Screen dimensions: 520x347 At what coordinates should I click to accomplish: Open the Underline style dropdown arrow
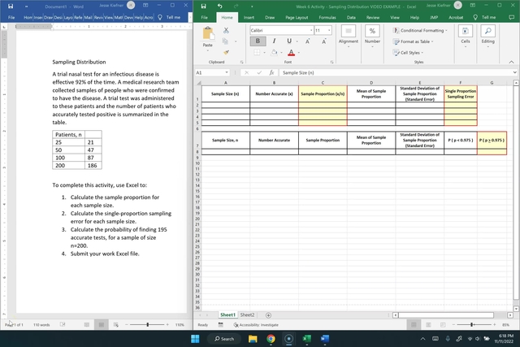pyautogui.click(x=297, y=41)
